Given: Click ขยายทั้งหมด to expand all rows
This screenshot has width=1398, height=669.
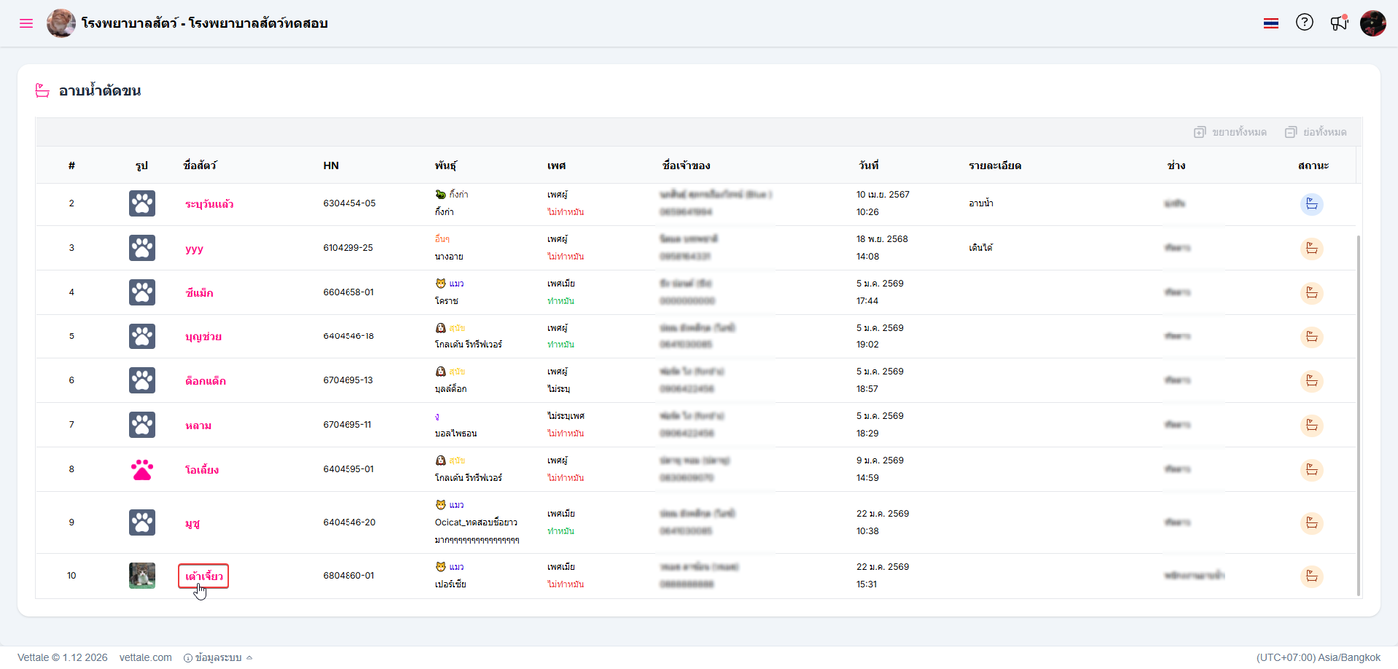Looking at the screenshot, I should coord(1230,132).
